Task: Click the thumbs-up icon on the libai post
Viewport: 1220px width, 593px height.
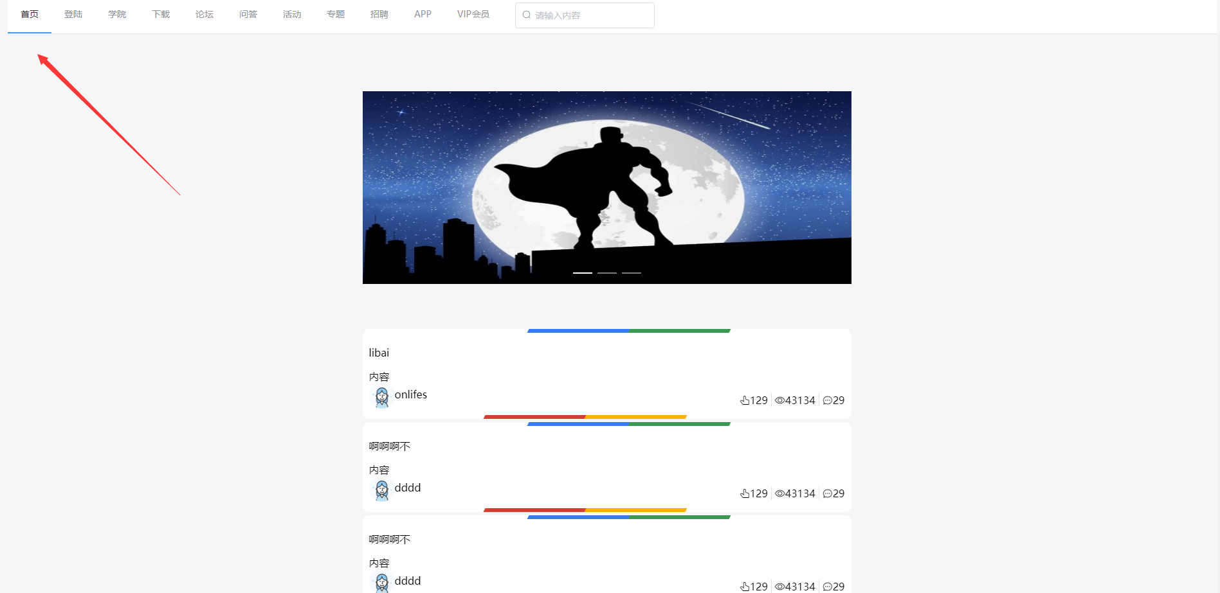Action: click(x=745, y=400)
